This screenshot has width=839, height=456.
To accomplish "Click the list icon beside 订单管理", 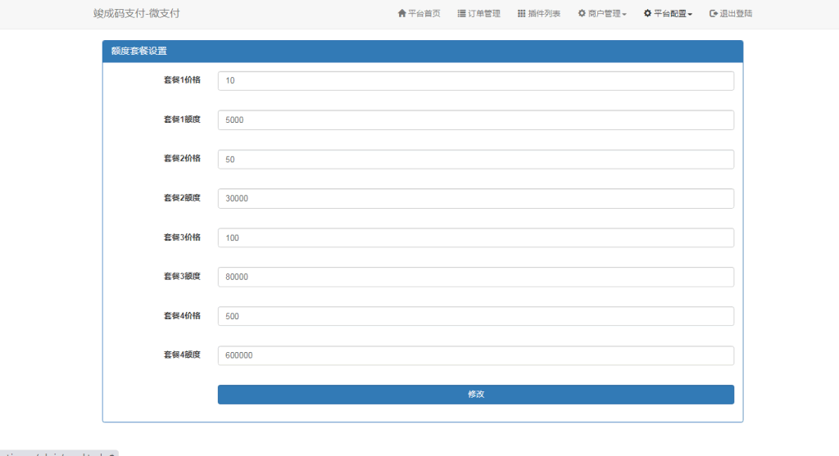I will click(461, 14).
